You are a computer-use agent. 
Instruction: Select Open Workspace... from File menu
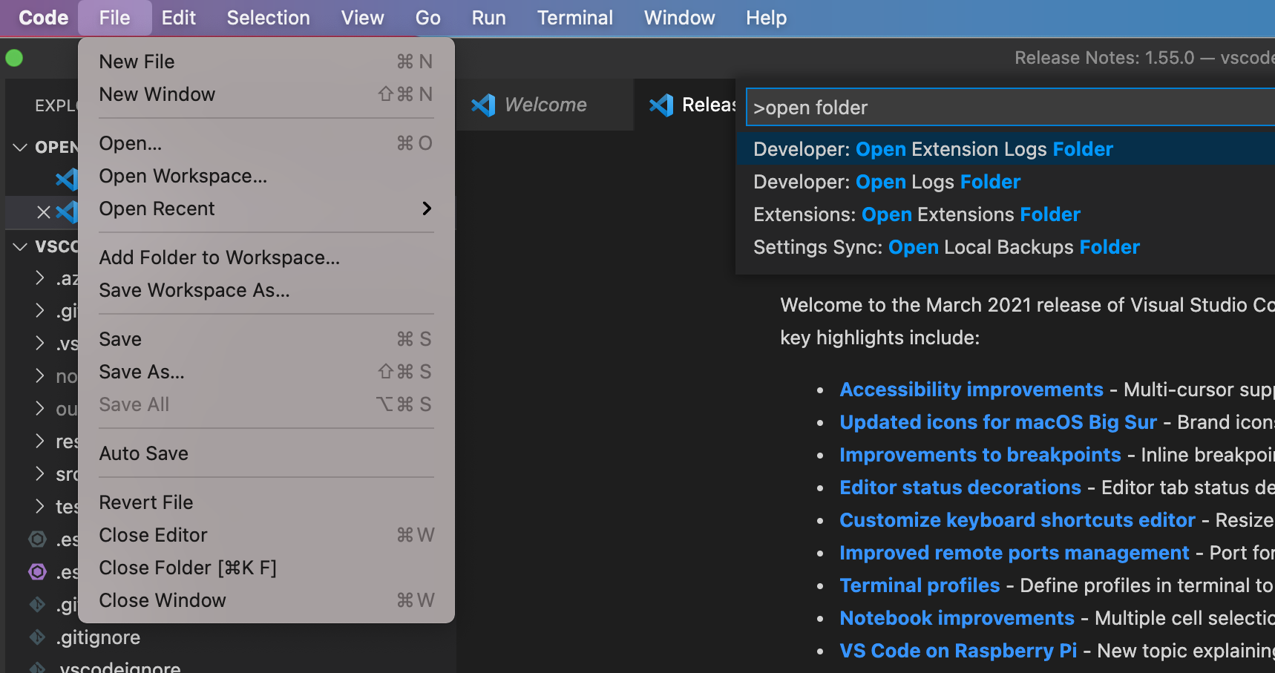tap(184, 176)
